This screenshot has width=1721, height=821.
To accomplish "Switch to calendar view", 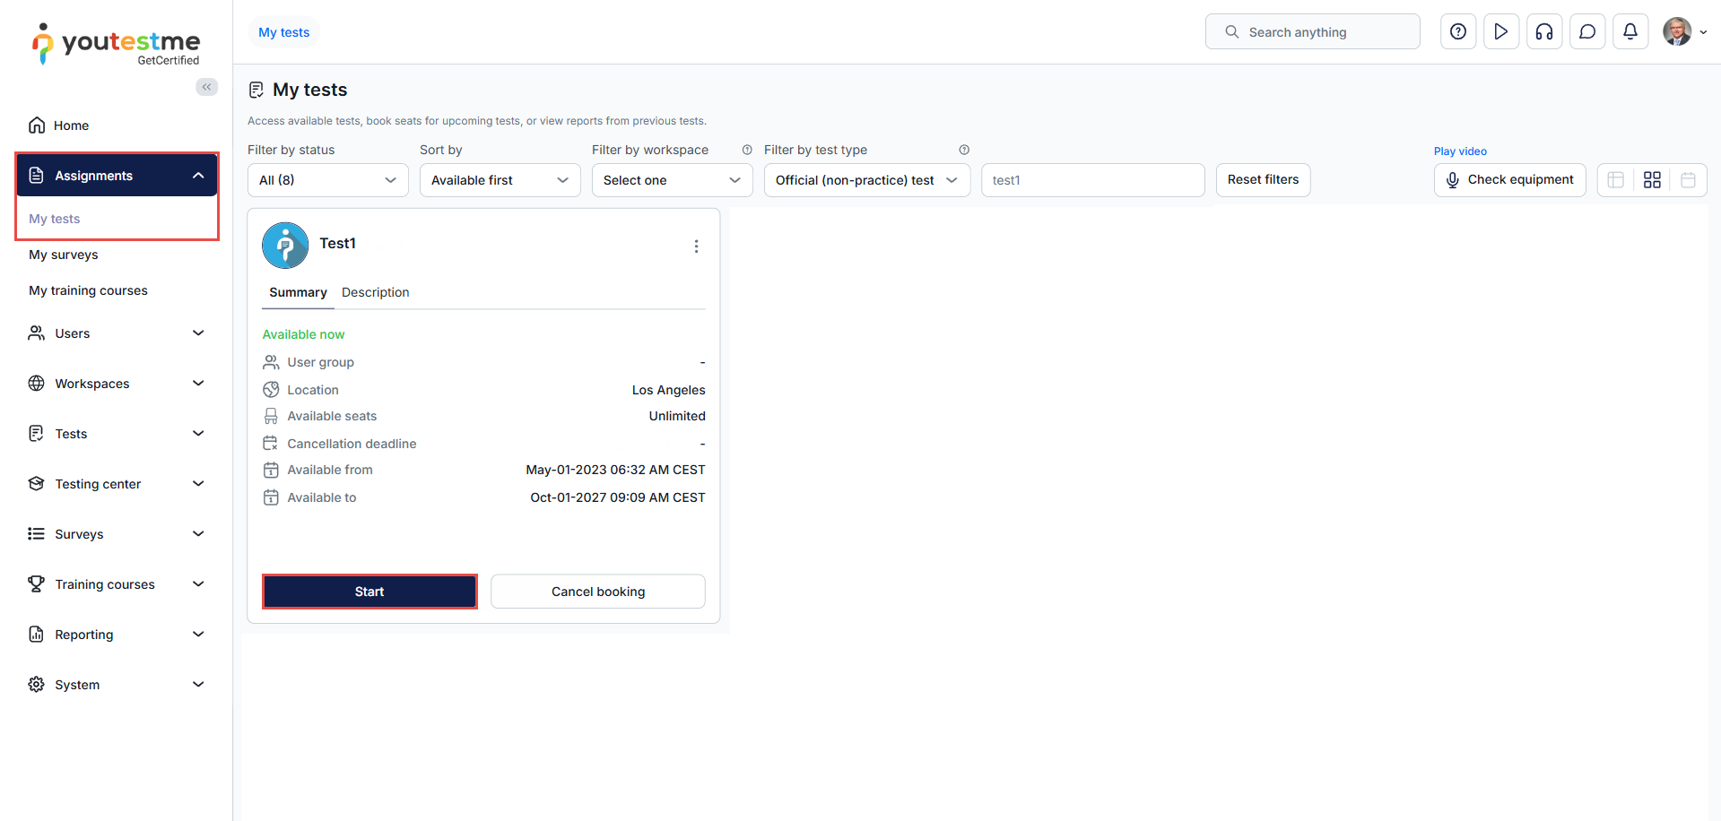I will click(x=1688, y=180).
